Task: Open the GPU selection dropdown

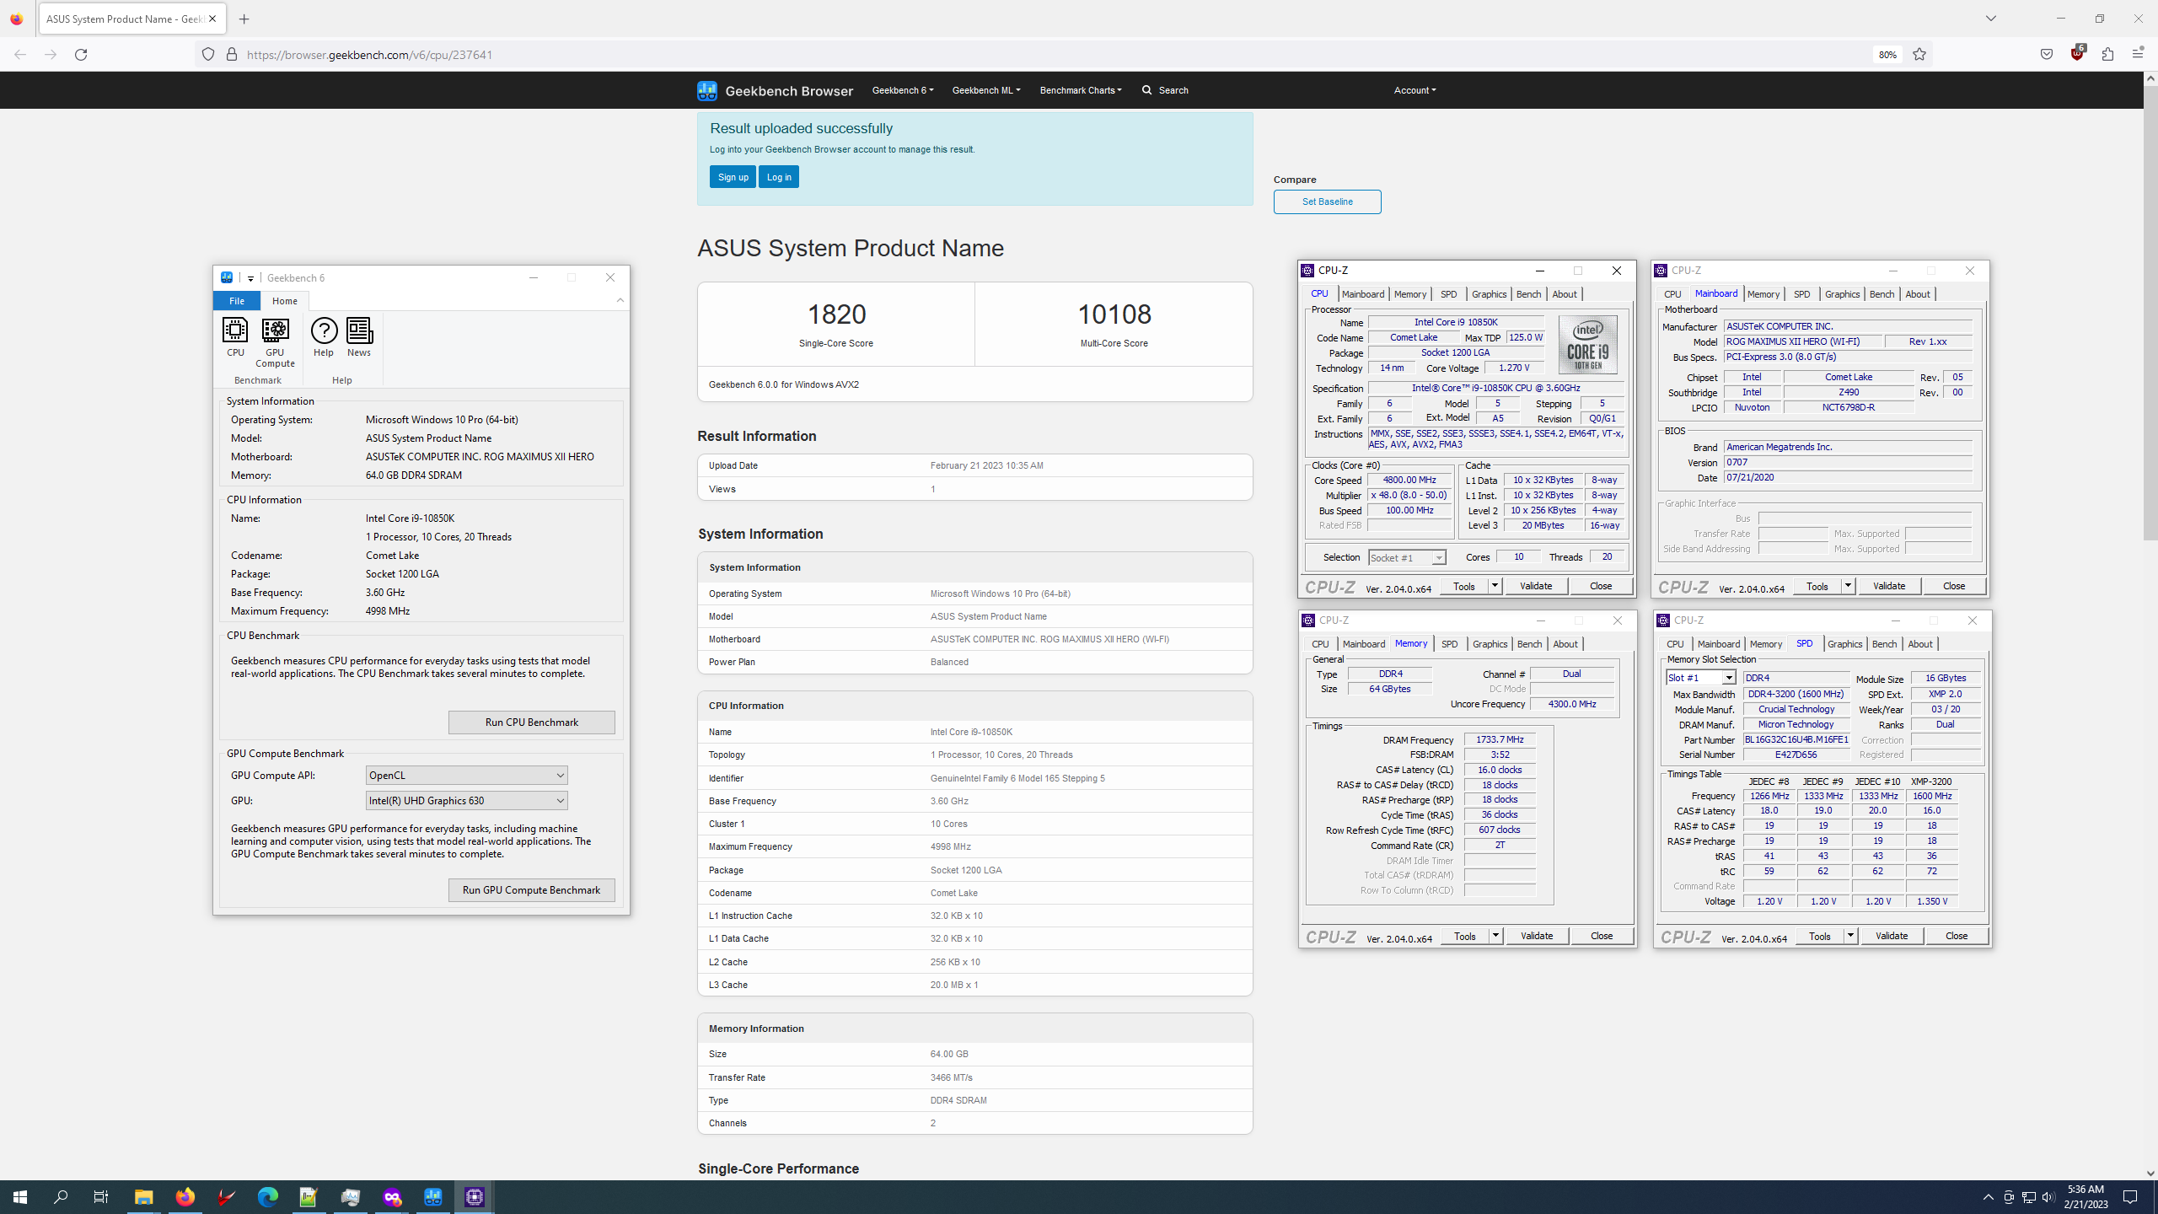Action: [x=466, y=801]
